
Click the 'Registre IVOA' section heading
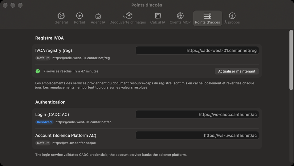50,38
